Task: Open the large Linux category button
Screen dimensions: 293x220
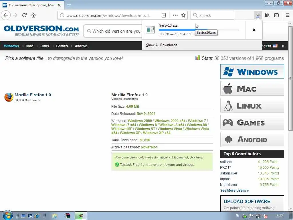Action: pos(252,105)
